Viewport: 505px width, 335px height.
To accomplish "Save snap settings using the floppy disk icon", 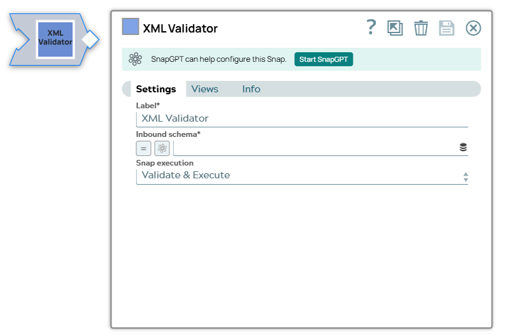I will point(446,28).
